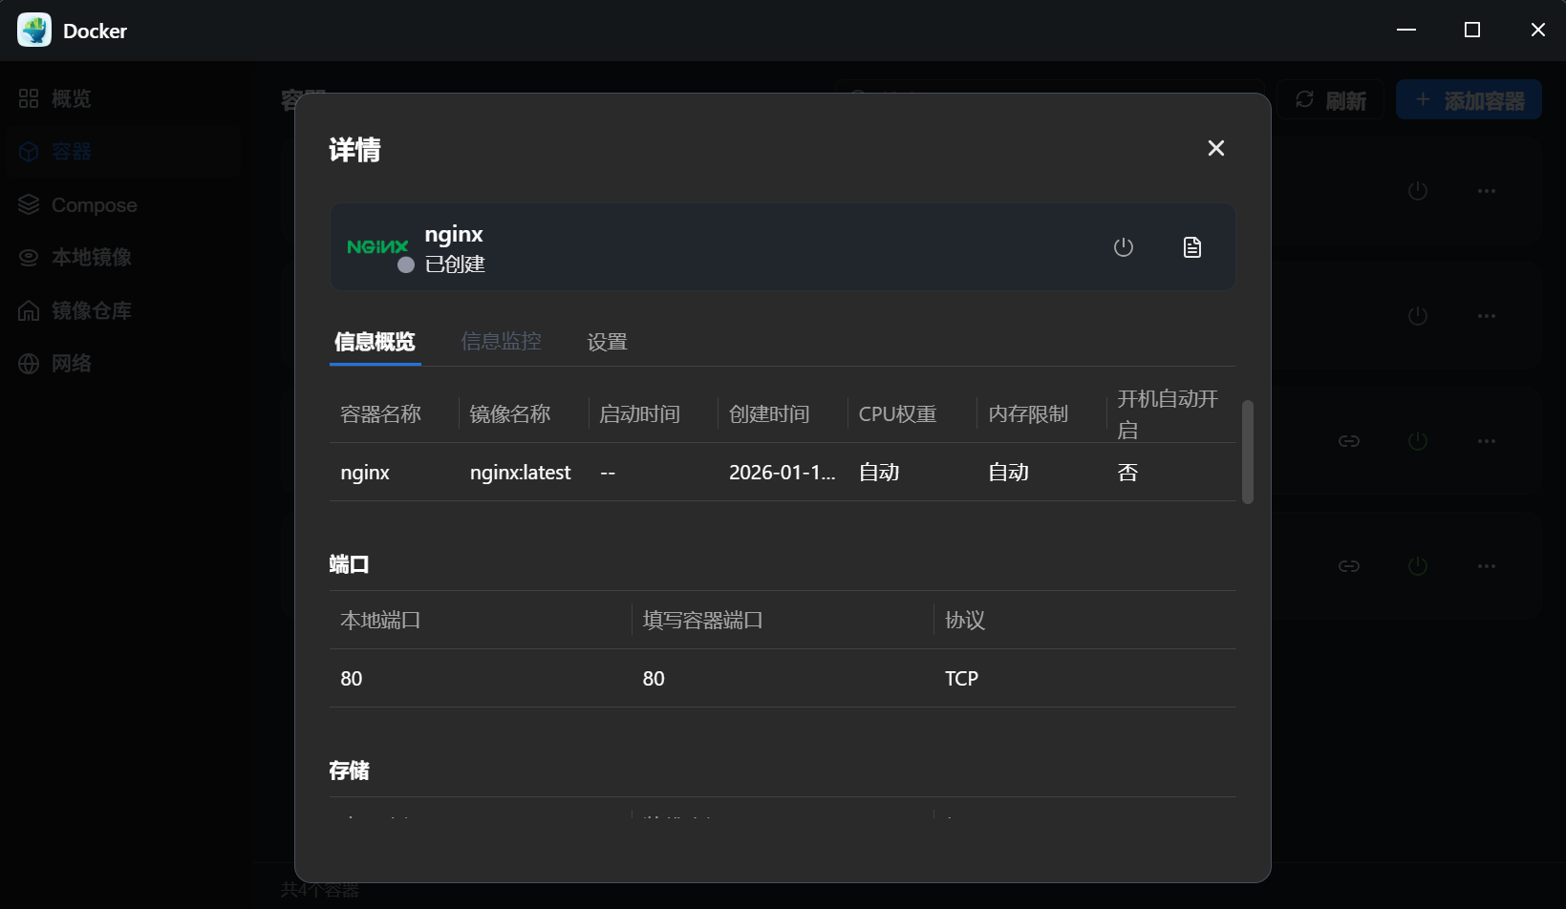Image resolution: width=1566 pixels, height=909 pixels.
Task: Open the fourth container row's more-options ellipsis
Action: point(1487,566)
